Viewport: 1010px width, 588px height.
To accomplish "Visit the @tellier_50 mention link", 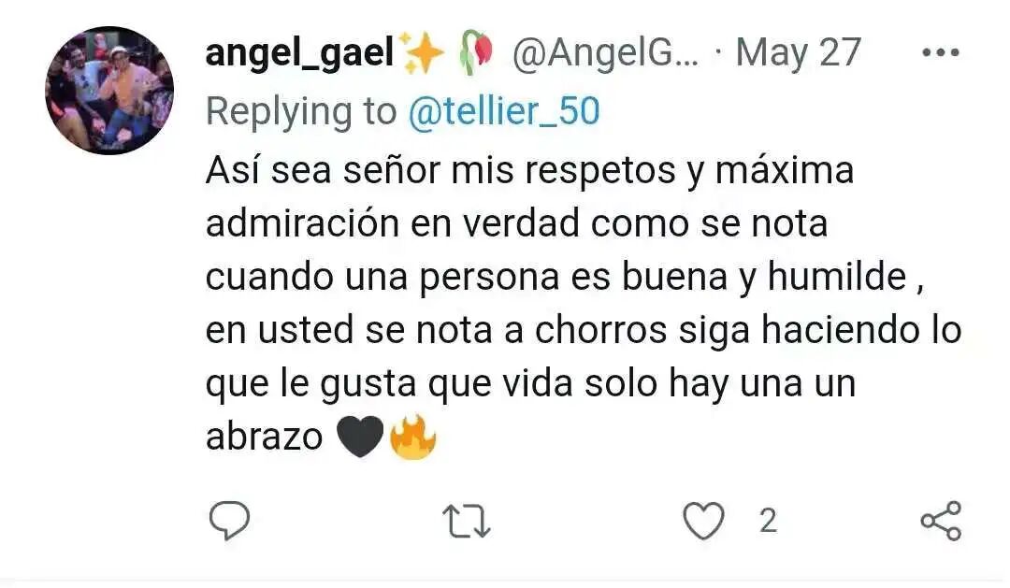I will pyautogui.click(x=504, y=111).
